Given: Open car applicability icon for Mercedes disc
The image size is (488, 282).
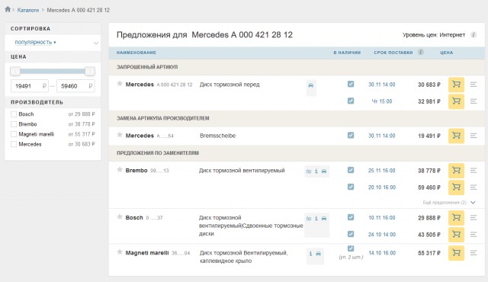Looking at the screenshot, I should click(x=311, y=85).
